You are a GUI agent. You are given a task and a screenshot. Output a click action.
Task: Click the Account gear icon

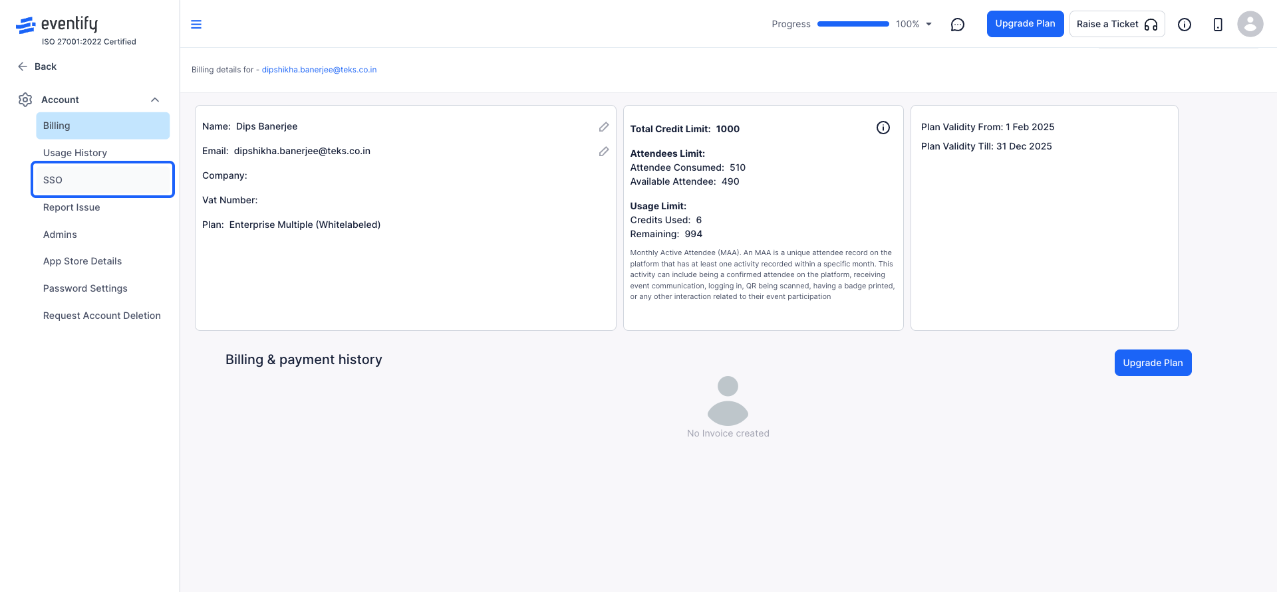point(25,100)
